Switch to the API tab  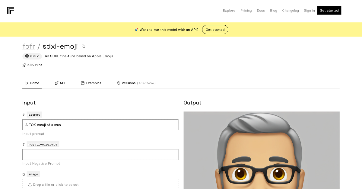(60, 83)
